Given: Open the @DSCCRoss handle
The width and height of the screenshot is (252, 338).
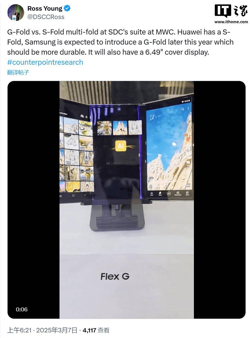Looking at the screenshot, I should tap(46, 17).
